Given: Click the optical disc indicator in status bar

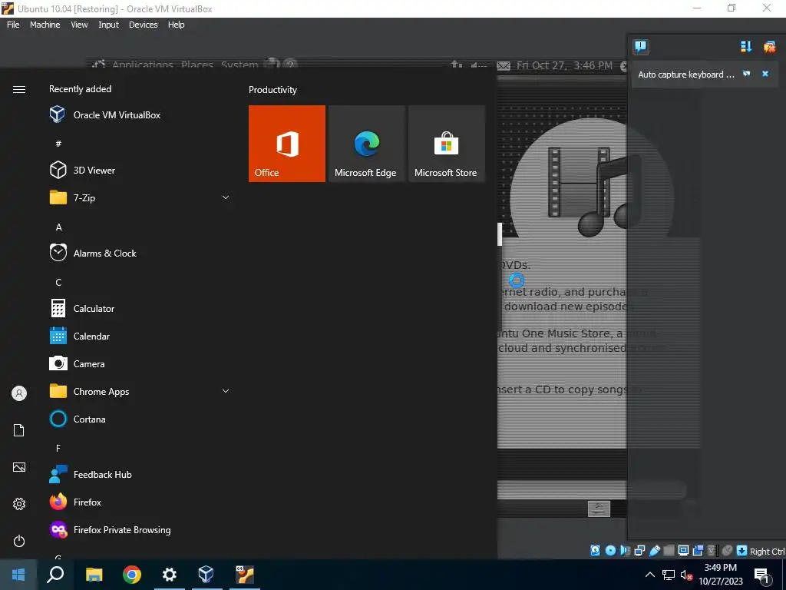Looking at the screenshot, I should coord(610,550).
